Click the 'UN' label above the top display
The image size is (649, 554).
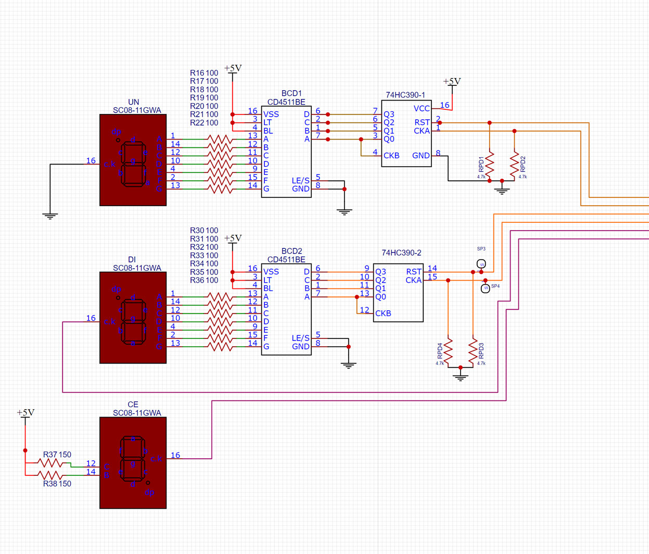tap(133, 102)
